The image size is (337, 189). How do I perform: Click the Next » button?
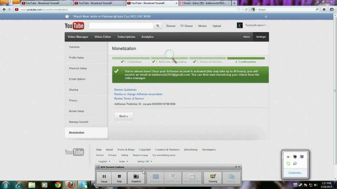tap(123, 116)
